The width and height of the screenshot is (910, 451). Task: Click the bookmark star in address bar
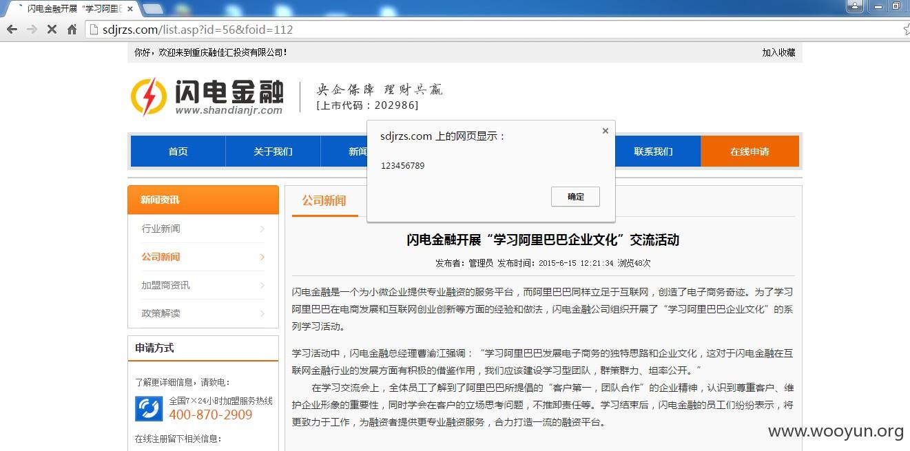(x=907, y=30)
